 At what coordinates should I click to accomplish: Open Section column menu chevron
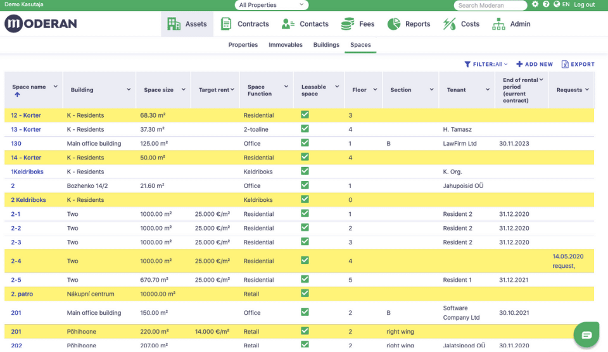tap(431, 89)
